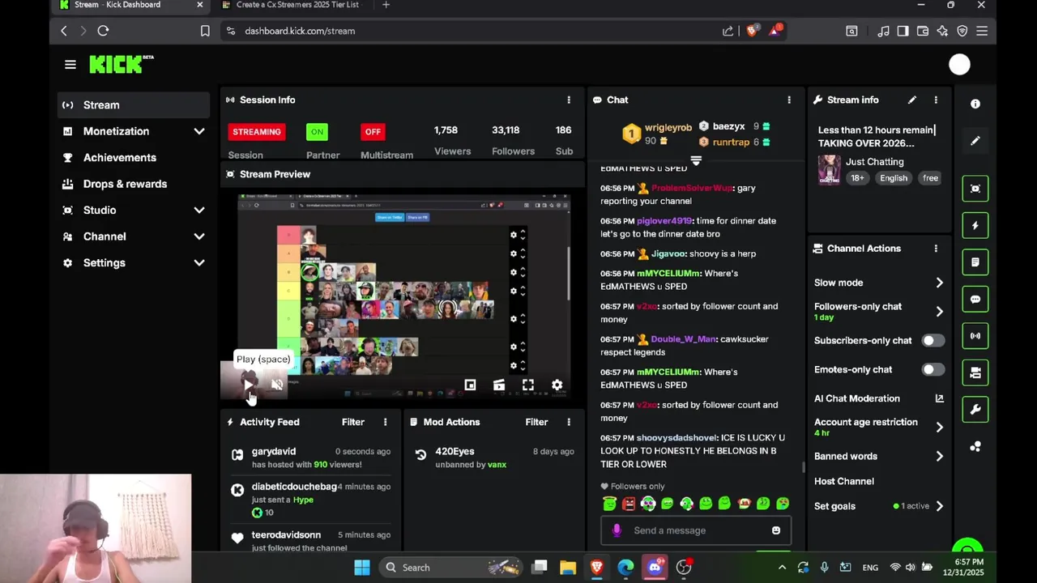Image resolution: width=1037 pixels, height=583 pixels.
Task: Filter the Activity Feed
Action: click(353, 422)
